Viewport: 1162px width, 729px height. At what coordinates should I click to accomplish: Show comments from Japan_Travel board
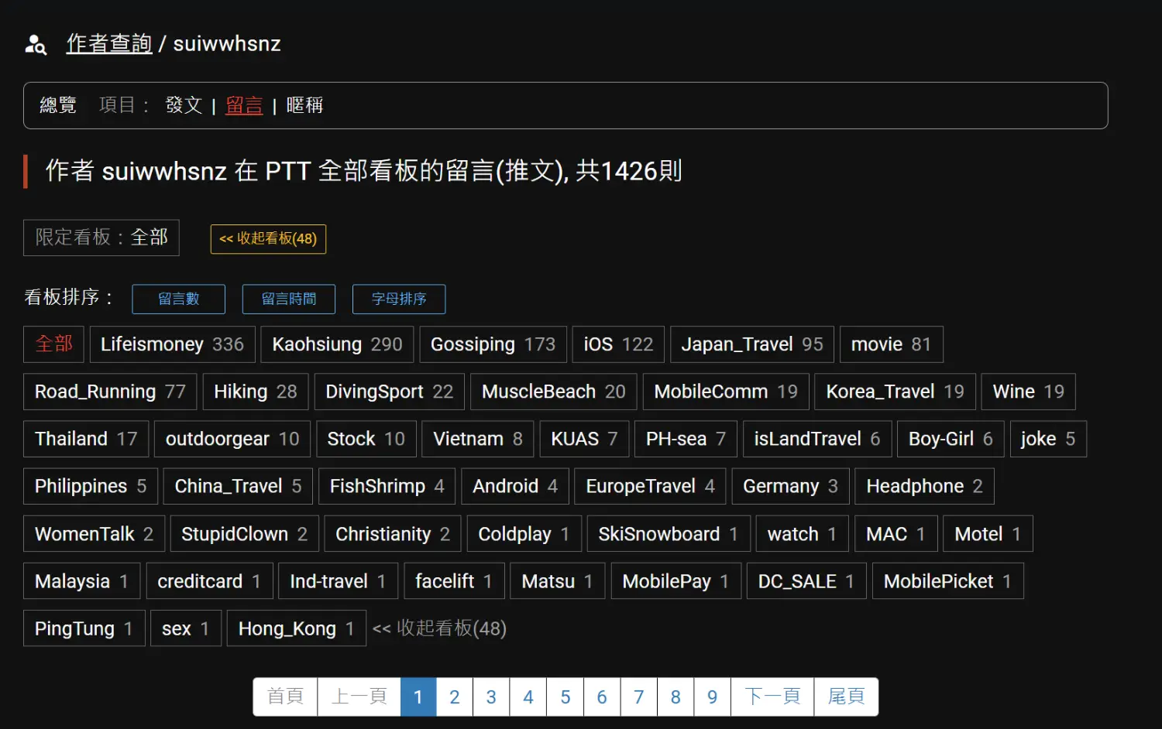(751, 344)
